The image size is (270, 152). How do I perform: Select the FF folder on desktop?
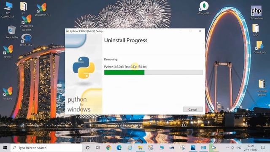pos(24,8)
